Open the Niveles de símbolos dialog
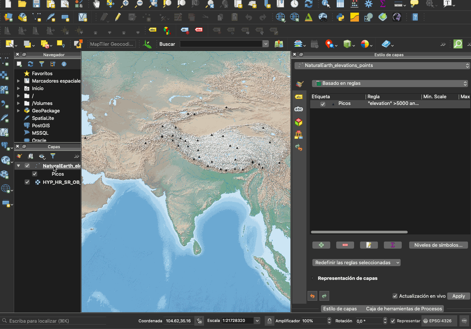471x329 pixels. click(x=438, y=245)
